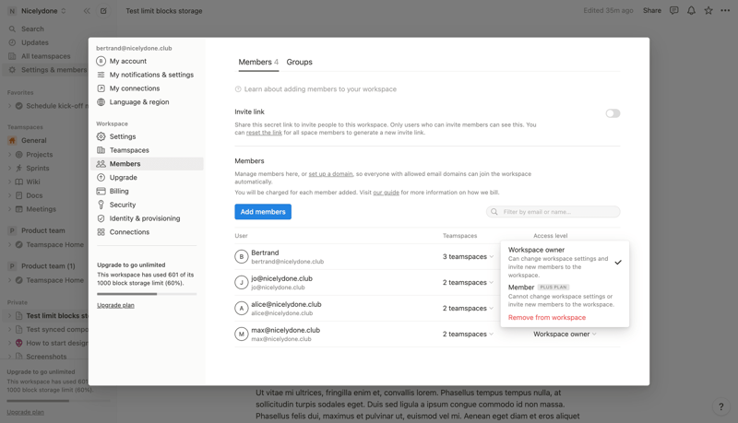Click the block storage usage bar in dialog
Image resolution: width=738 pixels, height=423 pixels.
[147, 294]
